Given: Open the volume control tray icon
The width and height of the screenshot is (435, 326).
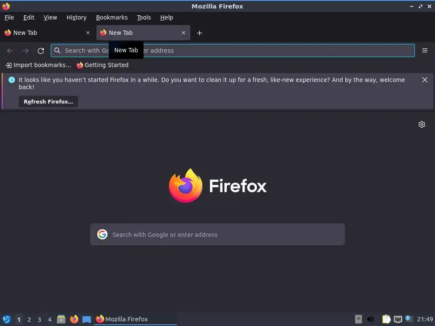Looking at the screenshot, I should [x=370, y=319].
